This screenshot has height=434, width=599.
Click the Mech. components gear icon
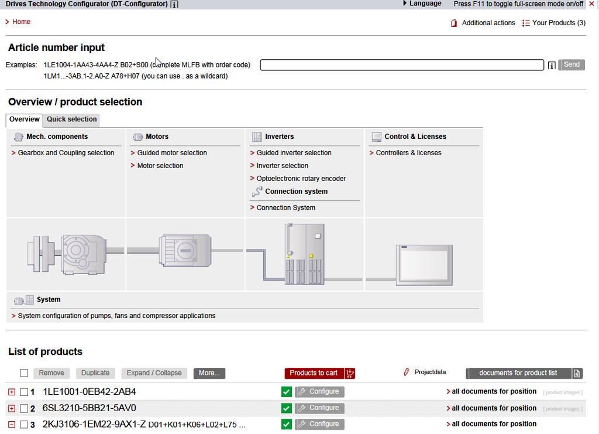pyautogui.click(x=18, y=137)
